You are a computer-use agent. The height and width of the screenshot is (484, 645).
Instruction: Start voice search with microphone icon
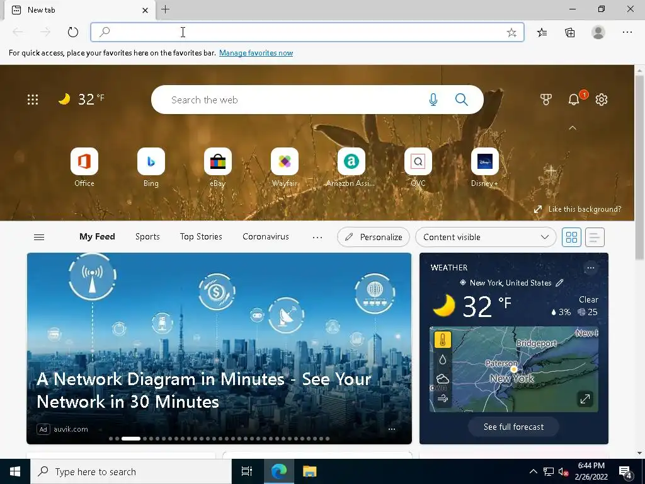[433, 100]
